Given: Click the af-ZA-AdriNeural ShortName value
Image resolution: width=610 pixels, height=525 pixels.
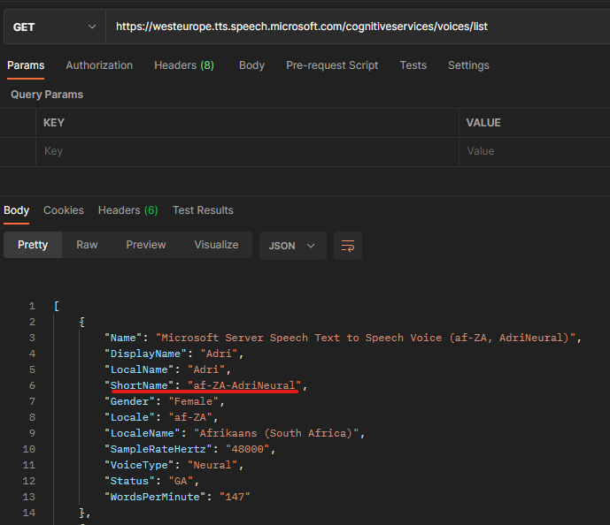Looking at the screenshot, I should (244, 385).
